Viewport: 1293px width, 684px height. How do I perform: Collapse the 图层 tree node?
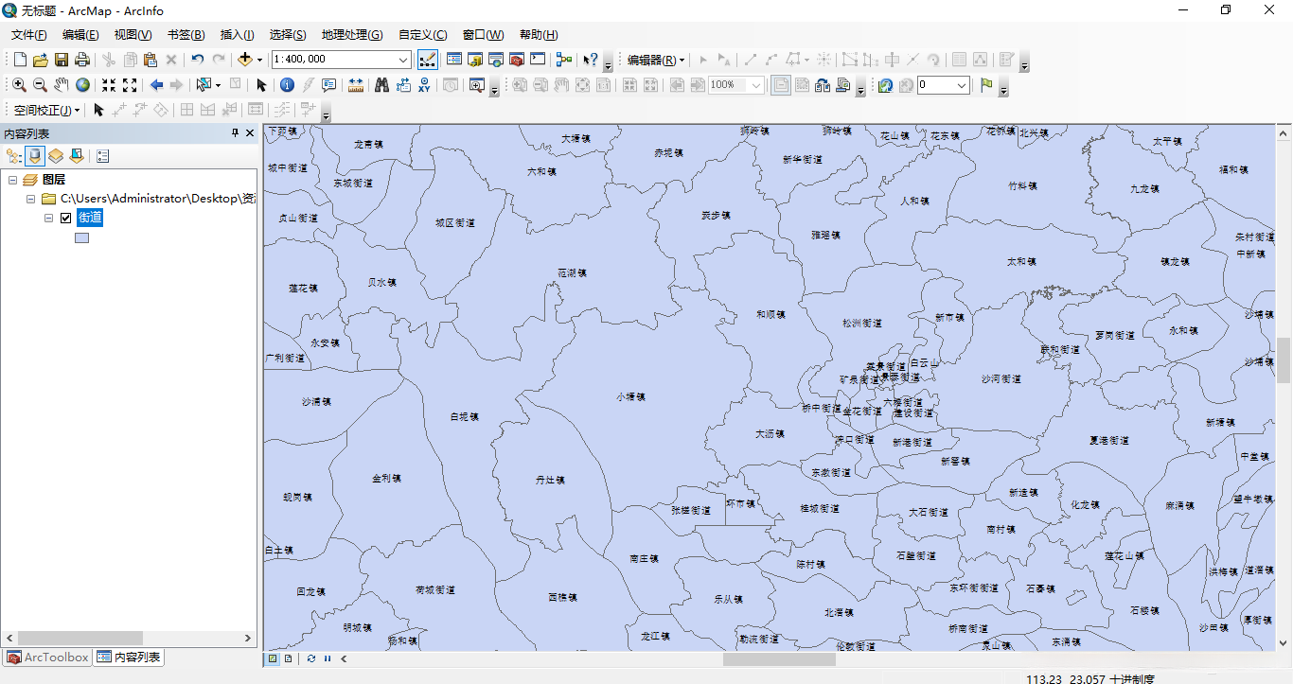tap(12, 180)
